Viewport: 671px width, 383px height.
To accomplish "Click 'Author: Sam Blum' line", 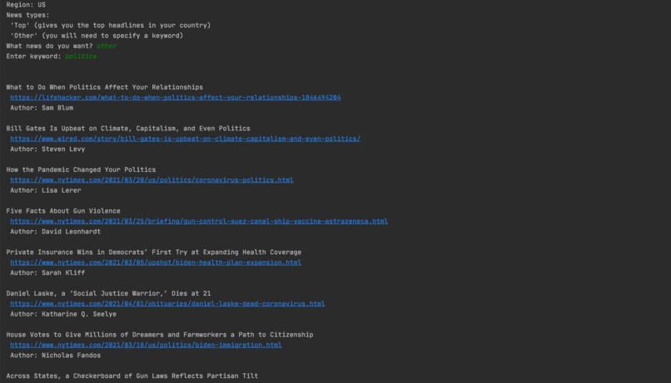I will (42, 108).
